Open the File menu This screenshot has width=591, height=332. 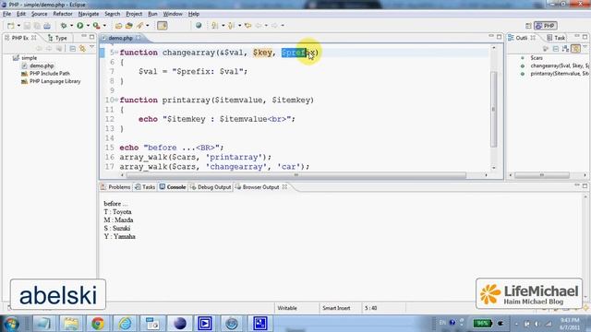click(6, 14)
